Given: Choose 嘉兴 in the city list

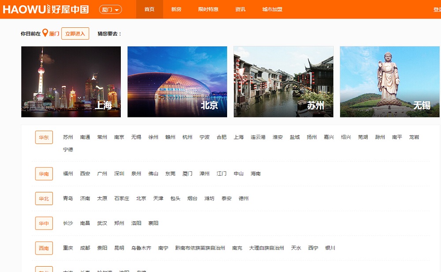Looking at the screenshot, I should point(329,137).
